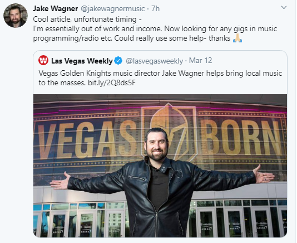Click the red Las Vegas Weekly logo

tap(43, 60)
